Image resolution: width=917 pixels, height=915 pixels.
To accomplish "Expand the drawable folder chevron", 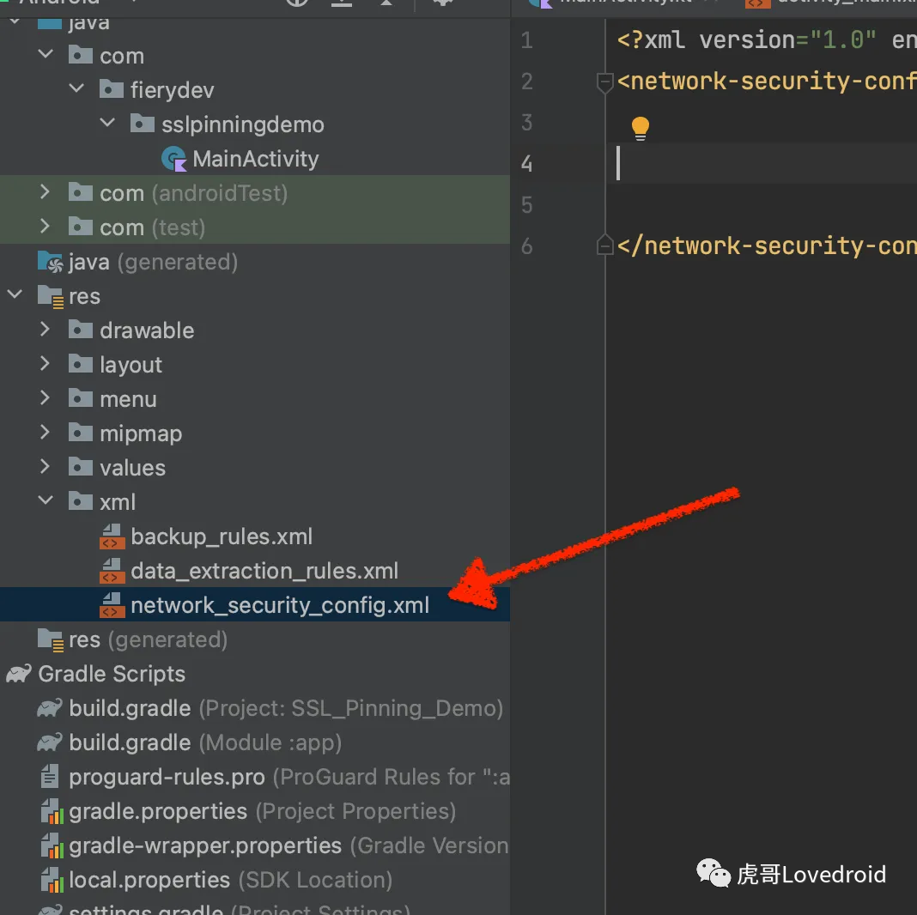I will (x=45, y=329).
